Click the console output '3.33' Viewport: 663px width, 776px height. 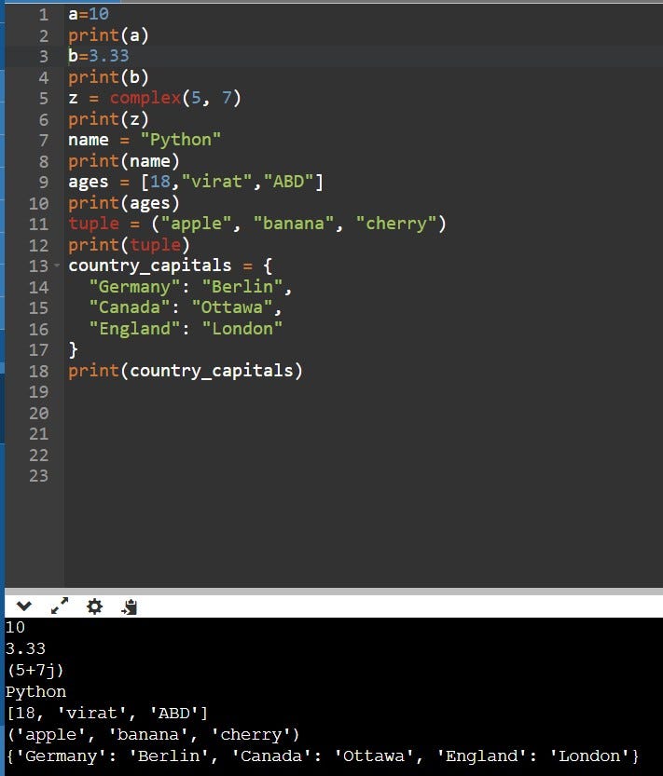pyautogui.click(x=26, y=648)
